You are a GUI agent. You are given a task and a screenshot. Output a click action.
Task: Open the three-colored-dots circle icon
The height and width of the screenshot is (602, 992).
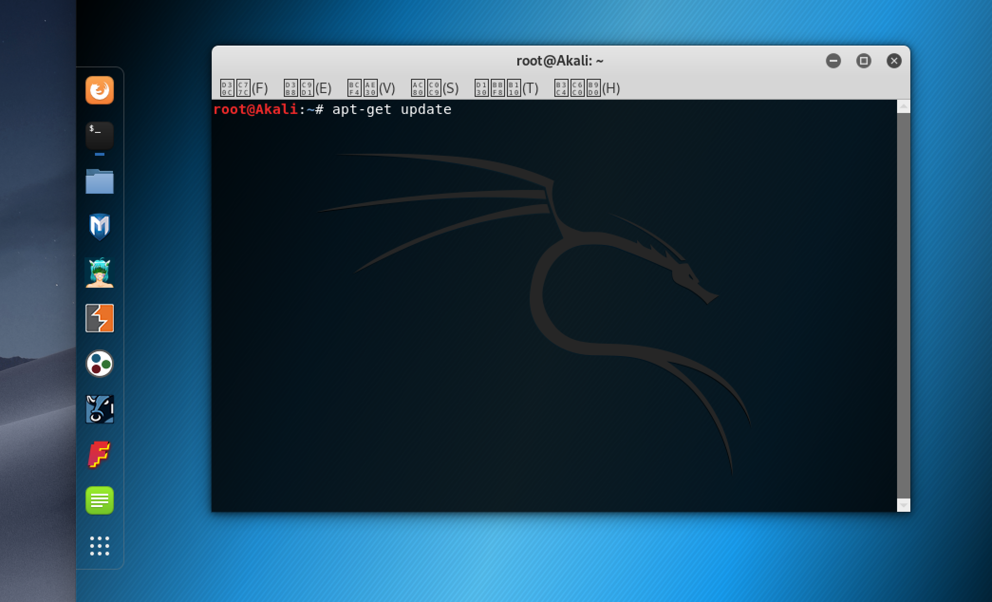pos(99,364)
